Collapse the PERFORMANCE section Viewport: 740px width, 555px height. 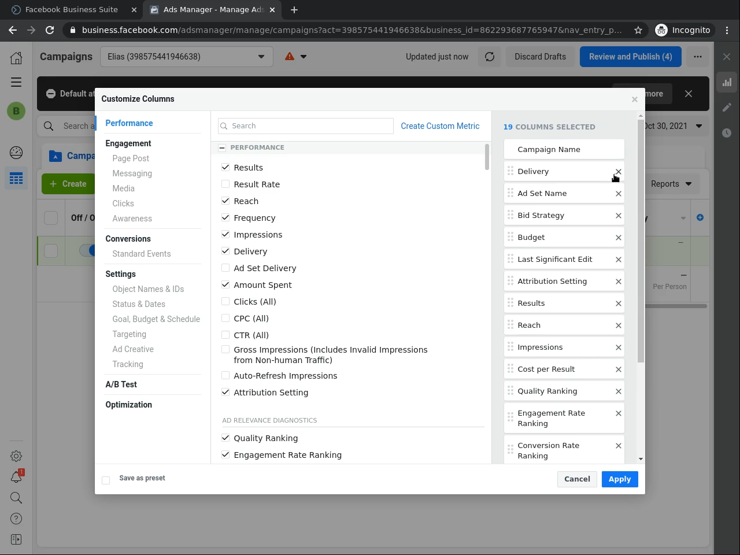(222, 148)
